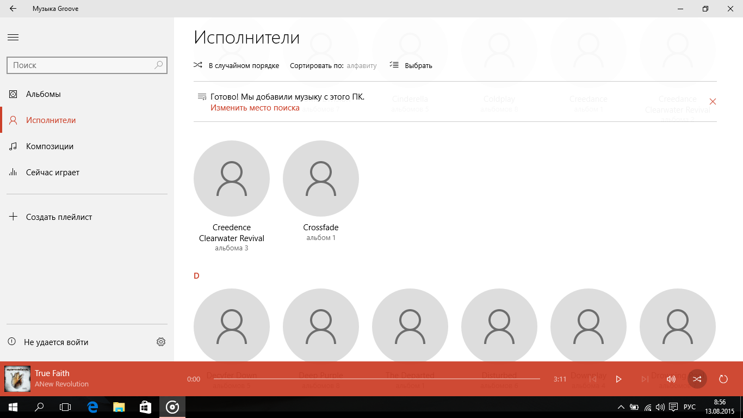The image size is (743, 418).
Task: Click the True Faith album art thumbnail
Action: point(17,379)
